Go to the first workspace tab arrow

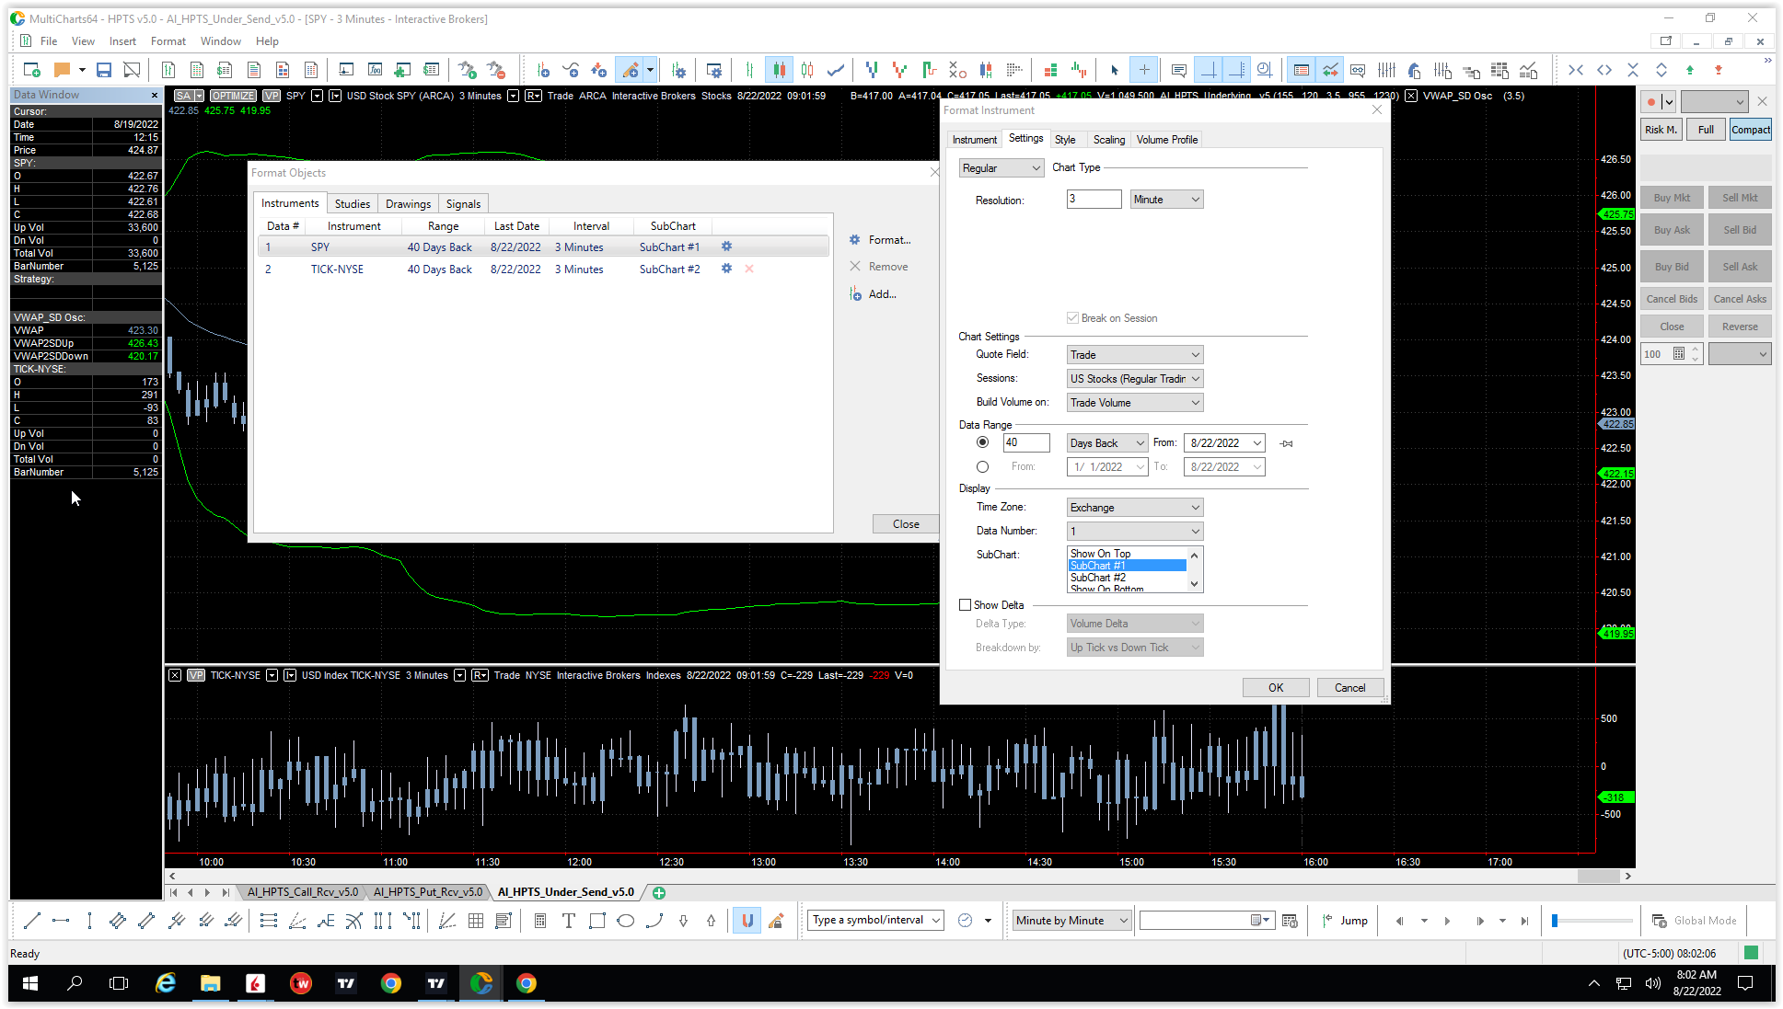pyautogui.click(x=174, y=892)
